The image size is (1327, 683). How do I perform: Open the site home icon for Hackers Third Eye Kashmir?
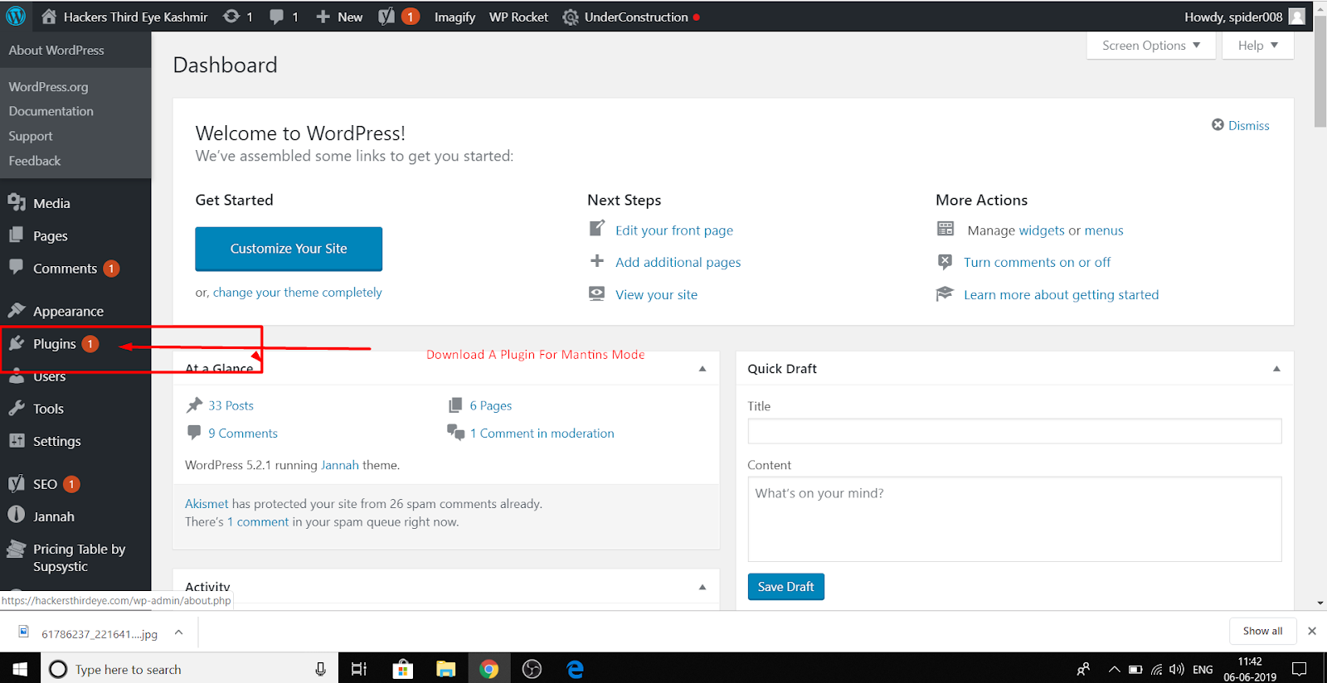click(x=49, y=17)
